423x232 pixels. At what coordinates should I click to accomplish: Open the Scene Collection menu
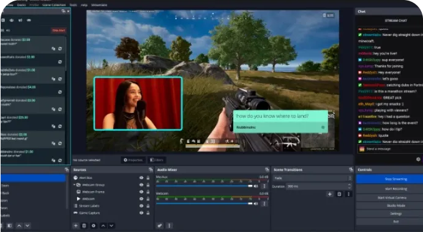(54, 5)
